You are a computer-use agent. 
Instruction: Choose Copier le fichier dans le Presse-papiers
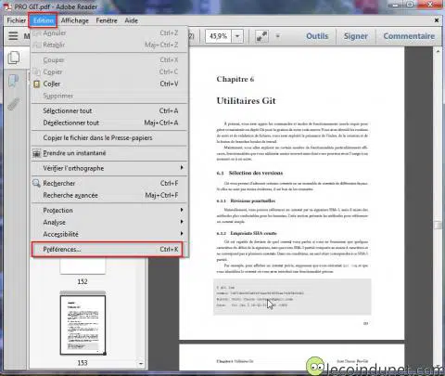(109, 138)
